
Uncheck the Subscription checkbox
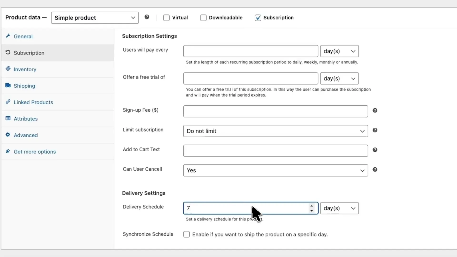point(258,18)
